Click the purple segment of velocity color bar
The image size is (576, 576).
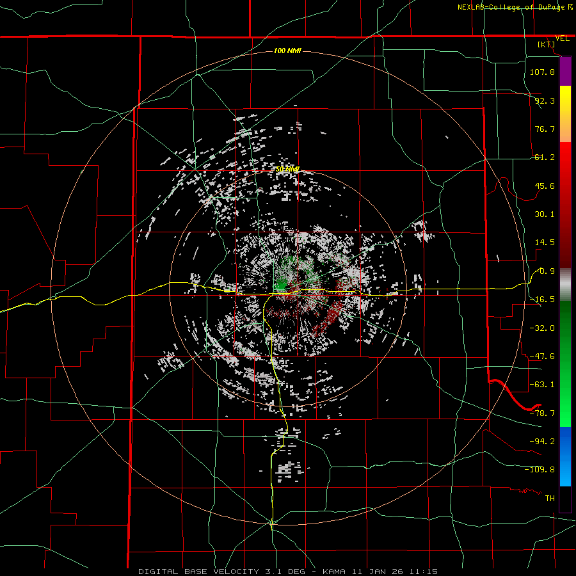point(565,72)
